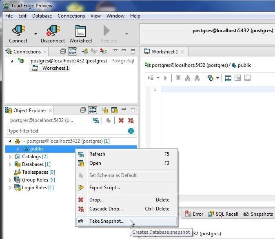
Task: Expand the public schema node
Action: tap(18, 149)
